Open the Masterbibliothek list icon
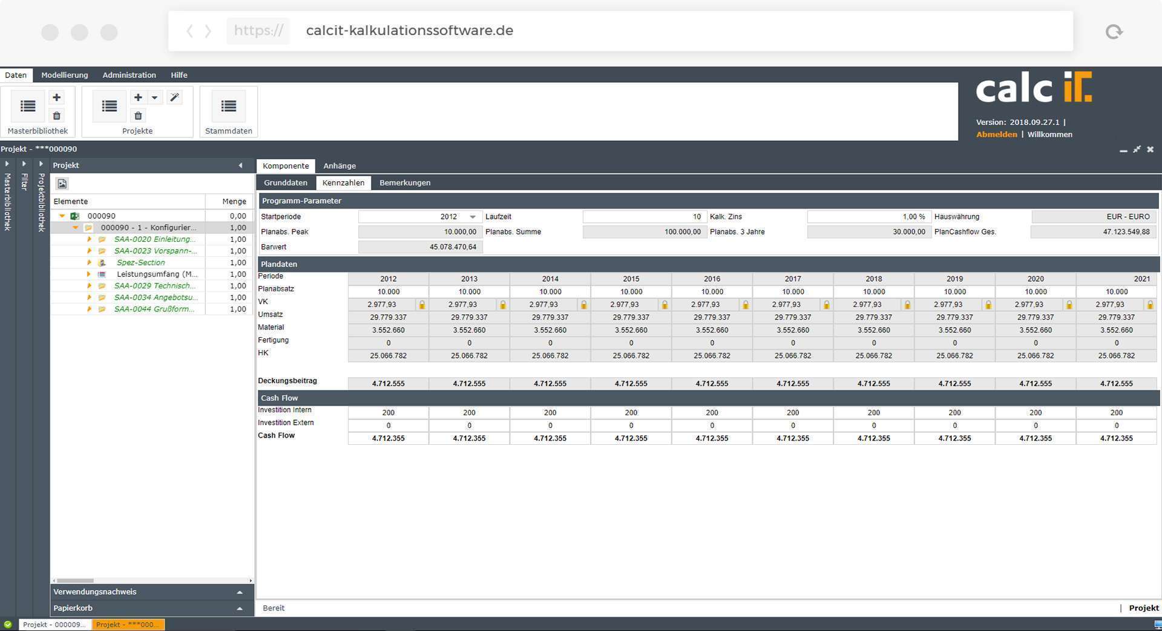This screenshot has height=631, width=1162. (x=28, y=106)
